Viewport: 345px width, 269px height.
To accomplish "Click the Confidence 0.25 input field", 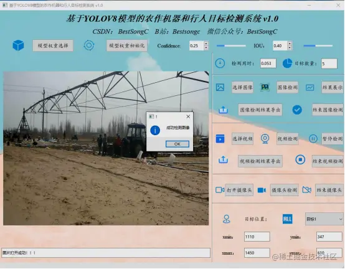I will pyautogui.click(x=197, y=45).
